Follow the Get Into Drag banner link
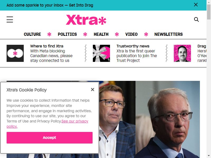Screen dimensions: 211x158 (x=81, y=5)
